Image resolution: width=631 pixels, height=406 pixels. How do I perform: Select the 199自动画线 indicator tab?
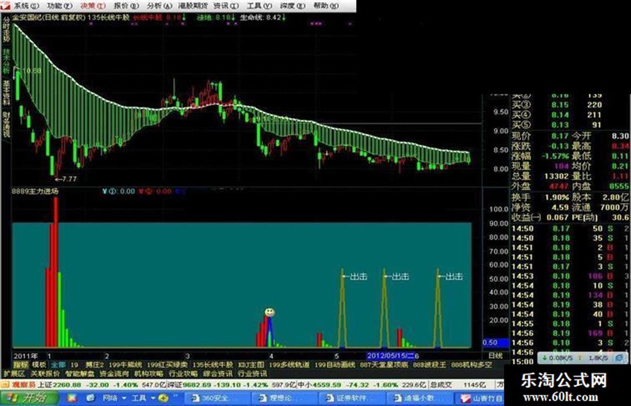coord(335,365)
